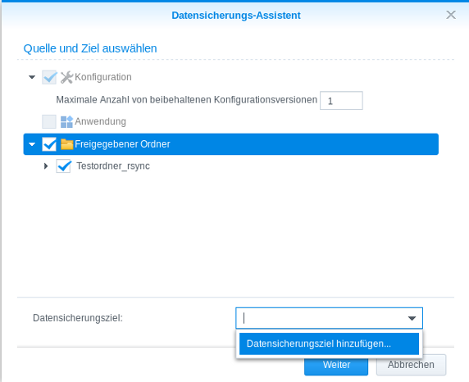Collapse the Freigegebener Ordner node

(32, 144)
